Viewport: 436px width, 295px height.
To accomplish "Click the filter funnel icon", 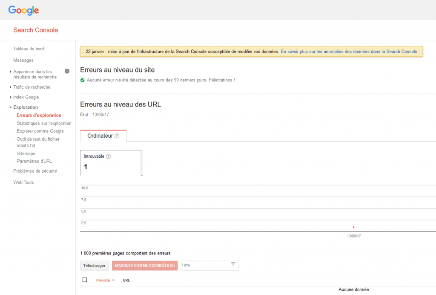I will 233,264.
